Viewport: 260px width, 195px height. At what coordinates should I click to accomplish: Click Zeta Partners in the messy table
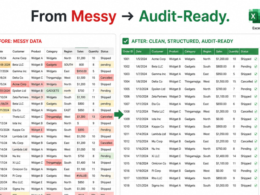tap(20, 97)
